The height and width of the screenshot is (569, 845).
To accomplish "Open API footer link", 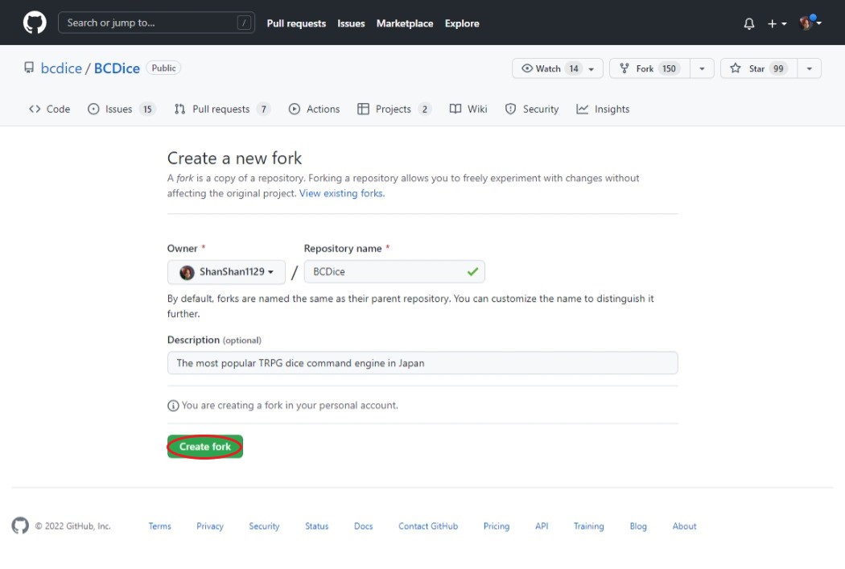I will pos(542,526).
